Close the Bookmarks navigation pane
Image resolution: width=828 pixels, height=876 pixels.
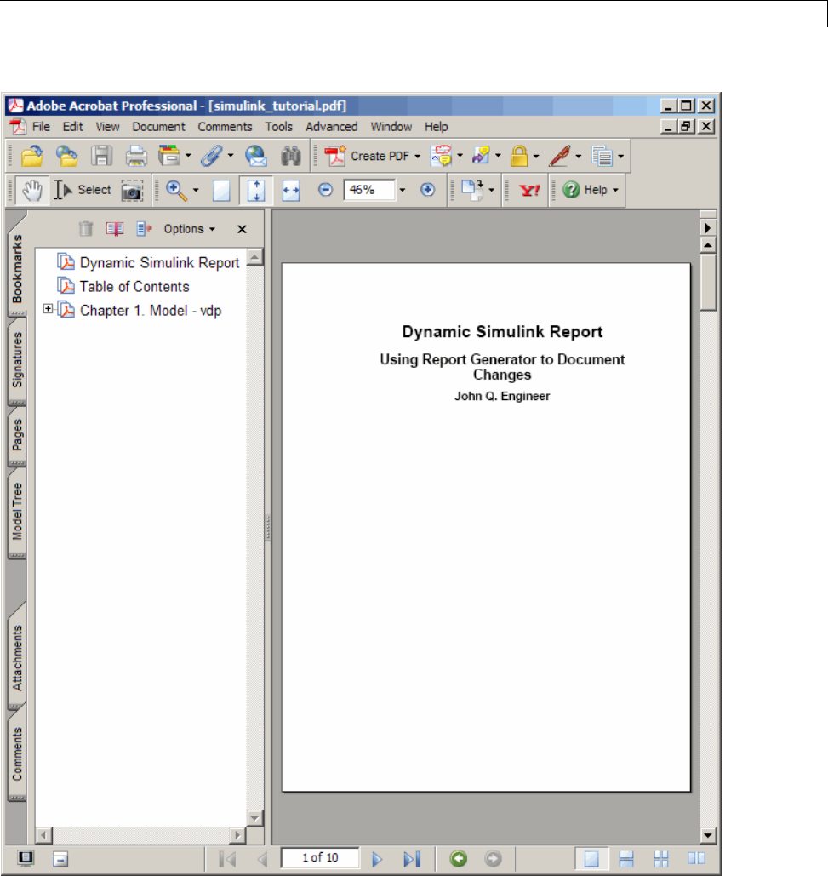242,229
